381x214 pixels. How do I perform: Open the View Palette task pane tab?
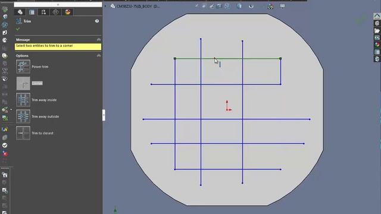pyautogui.click(x=377, y=37)
